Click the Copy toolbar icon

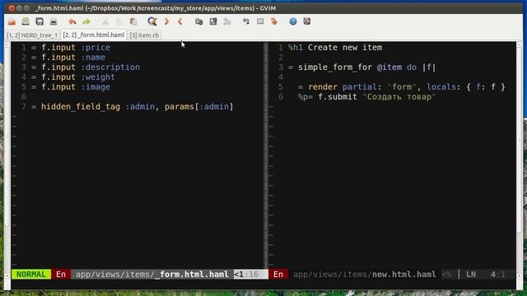[x=119, y=22]
